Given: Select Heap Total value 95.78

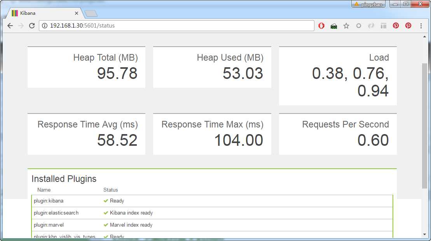Looking at the screenshot, I should point(117,73).
